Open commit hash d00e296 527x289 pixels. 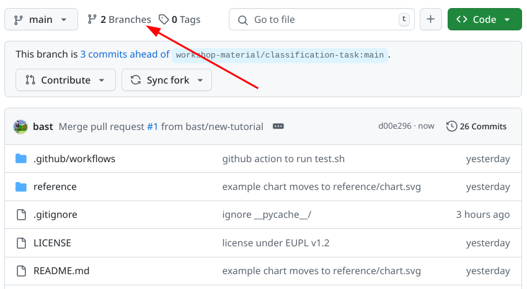[x=394, y=126]
